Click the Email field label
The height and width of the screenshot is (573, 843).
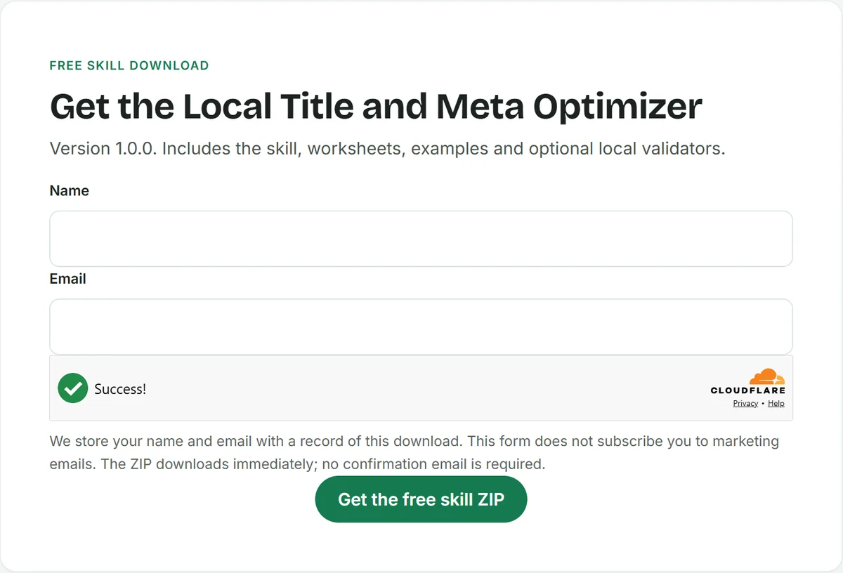pyautogui.click(x=67, y=279)
